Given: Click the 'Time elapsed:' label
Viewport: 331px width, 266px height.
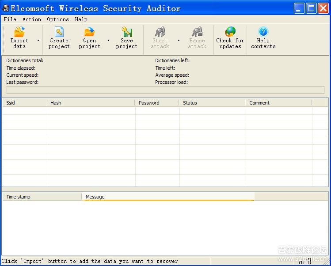Looking at the screenshot, I should click(x=21, y=68).
